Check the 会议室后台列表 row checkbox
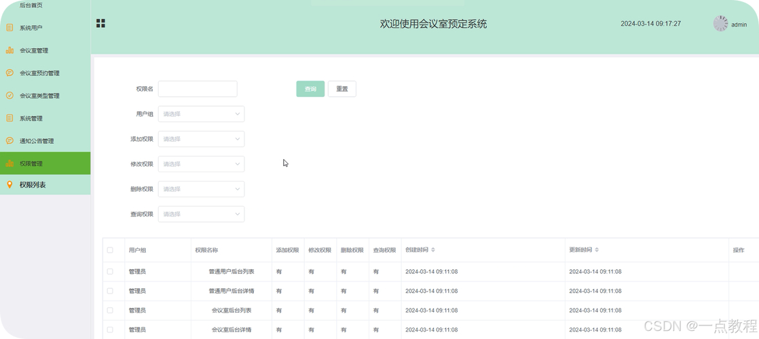This screenshot has width=759, height=339. pyautogui.click(x=110, y=311)
